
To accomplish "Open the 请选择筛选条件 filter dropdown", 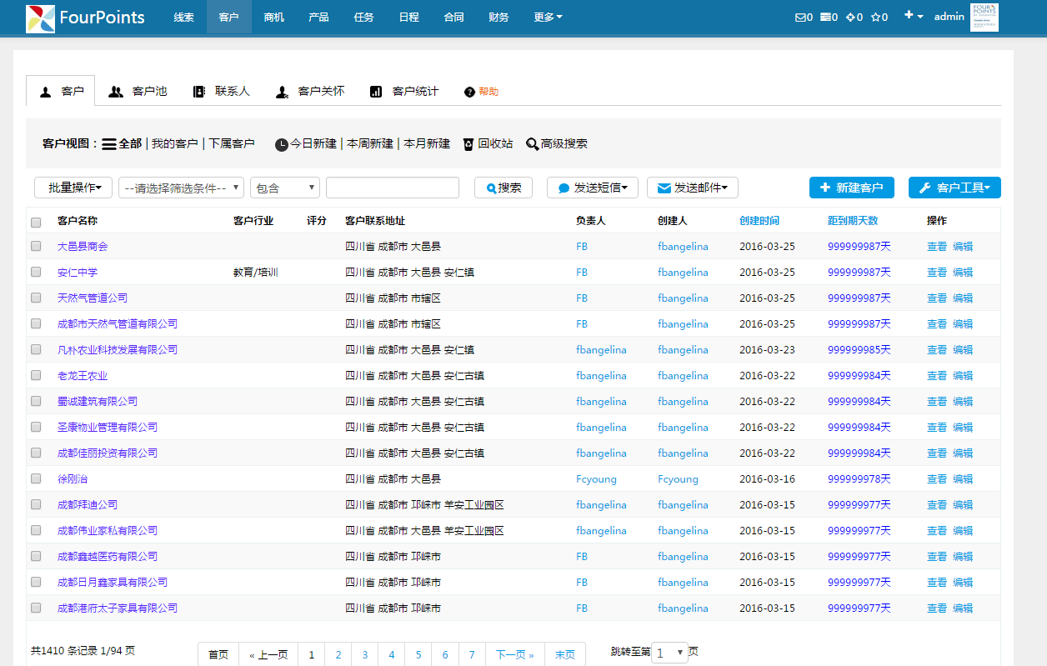I will 181,188.
